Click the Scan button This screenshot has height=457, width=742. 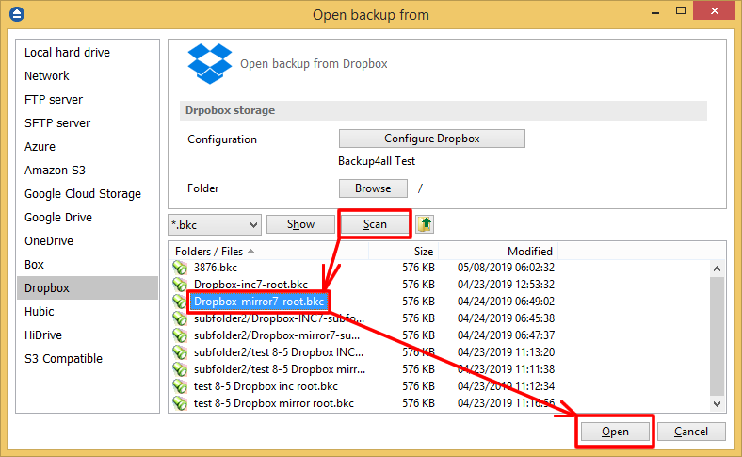coord(375,224)
